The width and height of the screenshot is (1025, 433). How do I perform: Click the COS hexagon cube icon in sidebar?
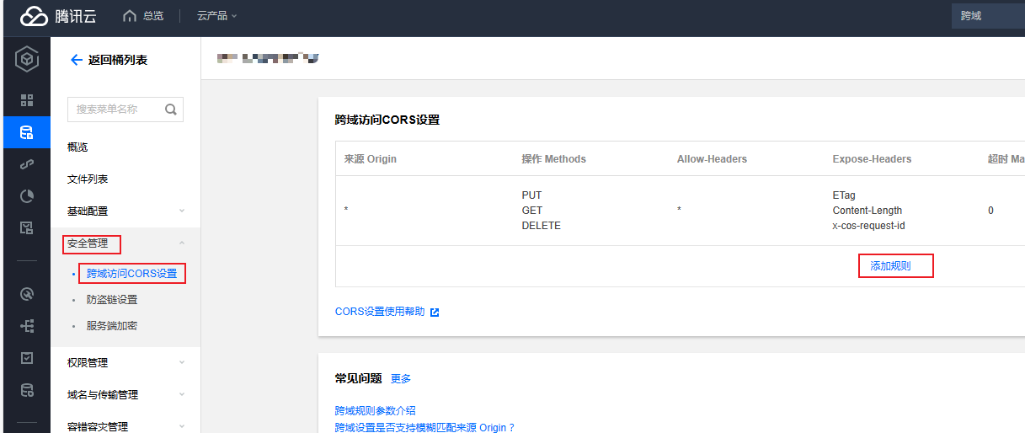pos(27,61)
